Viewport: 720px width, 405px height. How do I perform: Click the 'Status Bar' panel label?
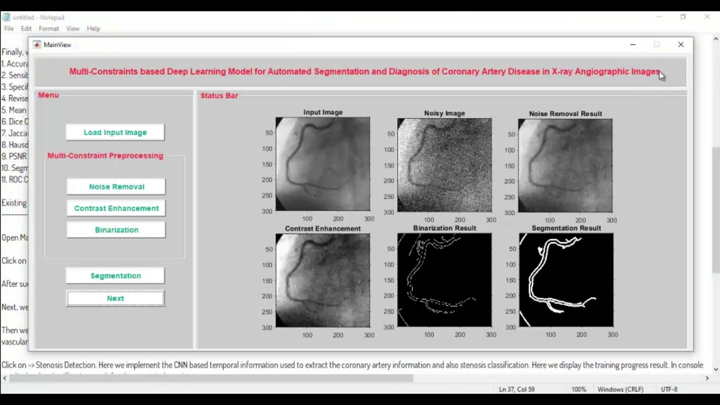coord(219,96)
